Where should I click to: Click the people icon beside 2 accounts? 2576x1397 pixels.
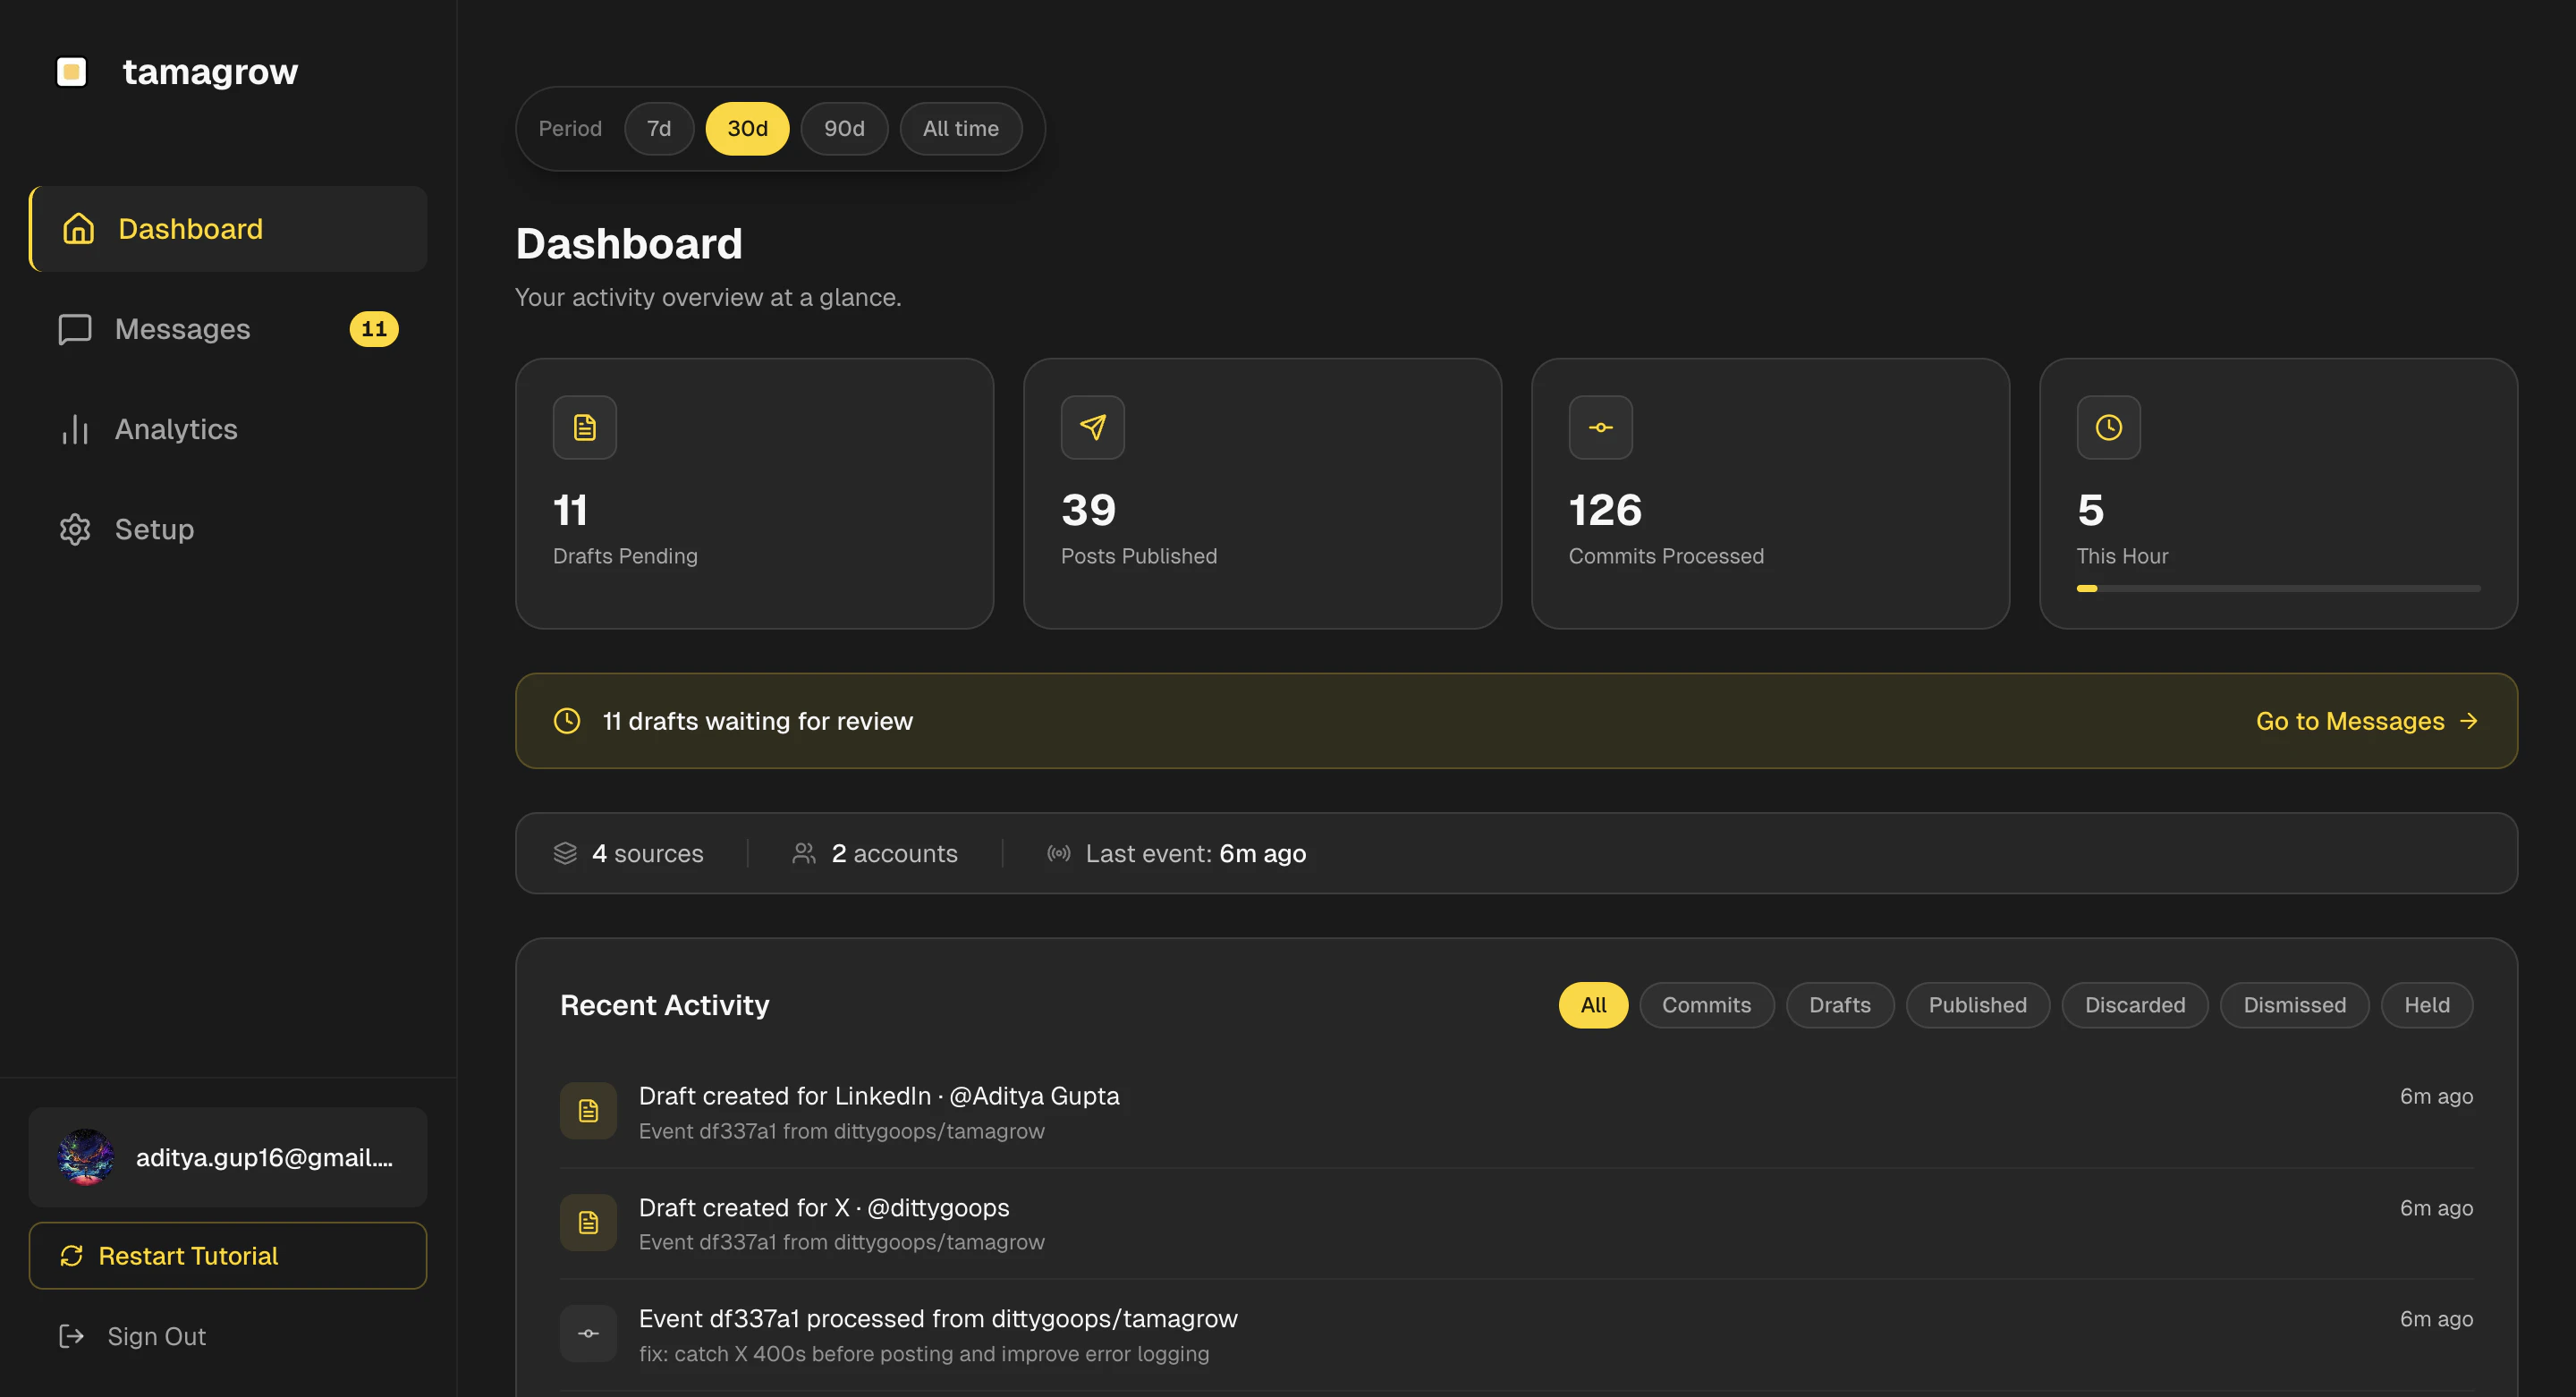(x=803, y=853)
